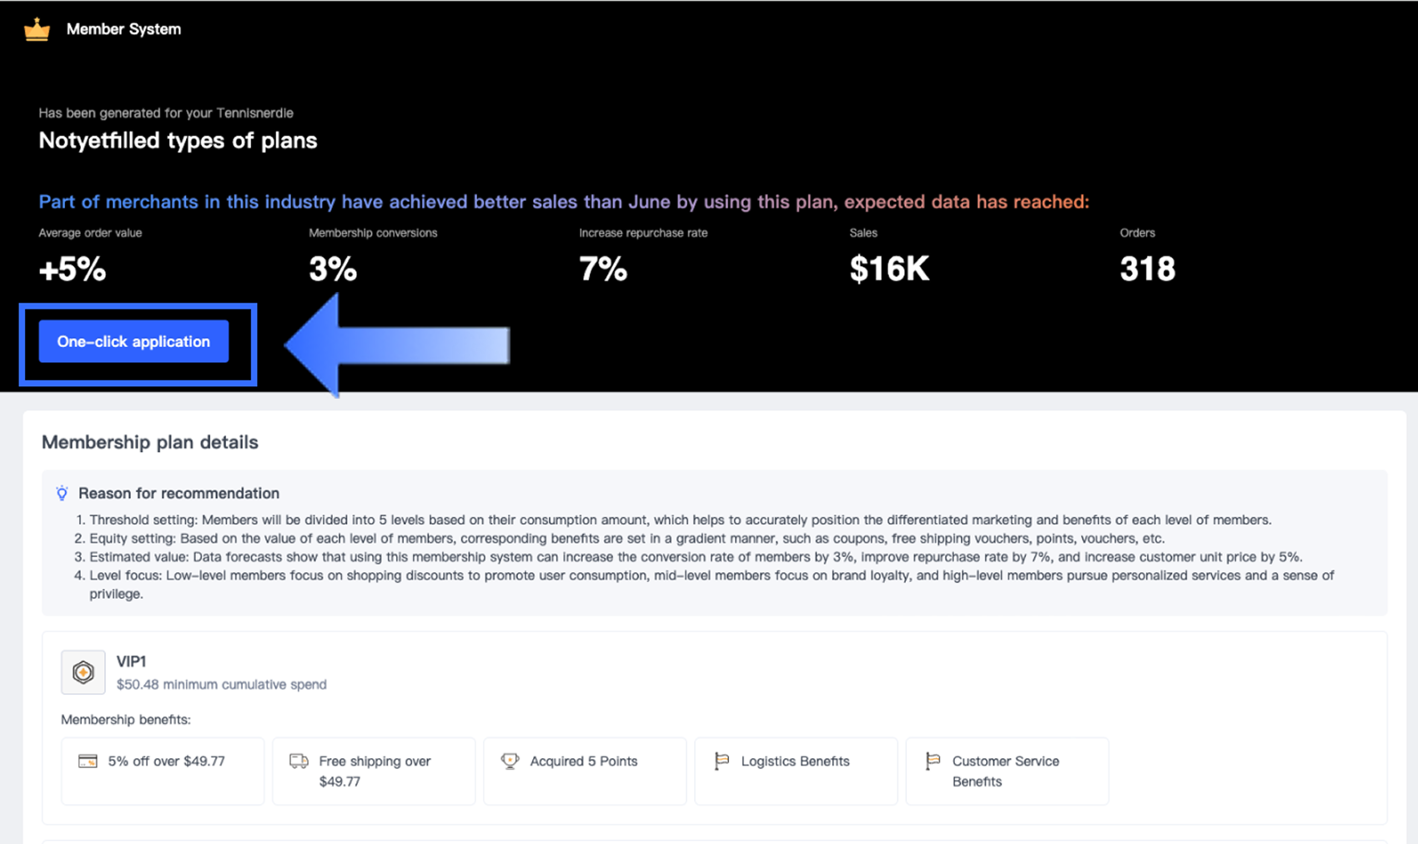Click the Member System title

[x=123, y=29]
